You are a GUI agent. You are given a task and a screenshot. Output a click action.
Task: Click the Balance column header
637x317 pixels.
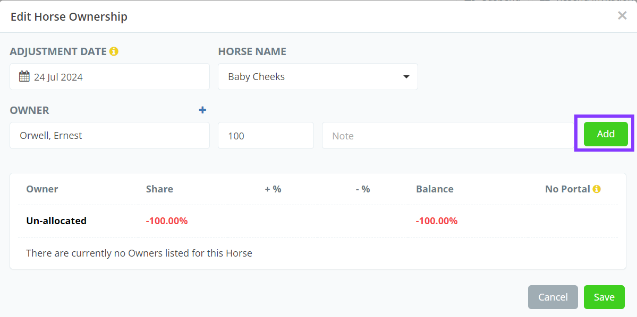435,189
